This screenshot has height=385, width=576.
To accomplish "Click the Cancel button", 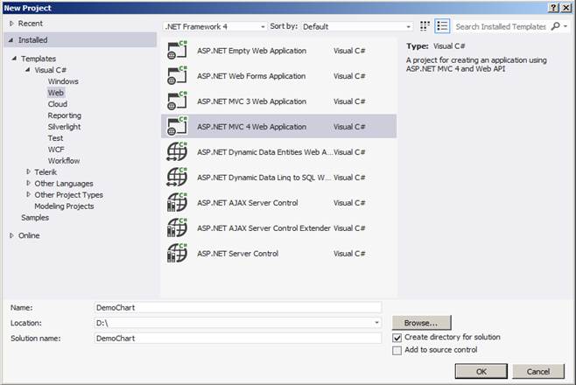I will point(538,371).
